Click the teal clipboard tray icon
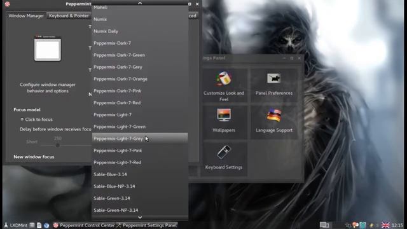Image resolution: width=407 pixels, height=229 pixels. click(x=363, y=225)
